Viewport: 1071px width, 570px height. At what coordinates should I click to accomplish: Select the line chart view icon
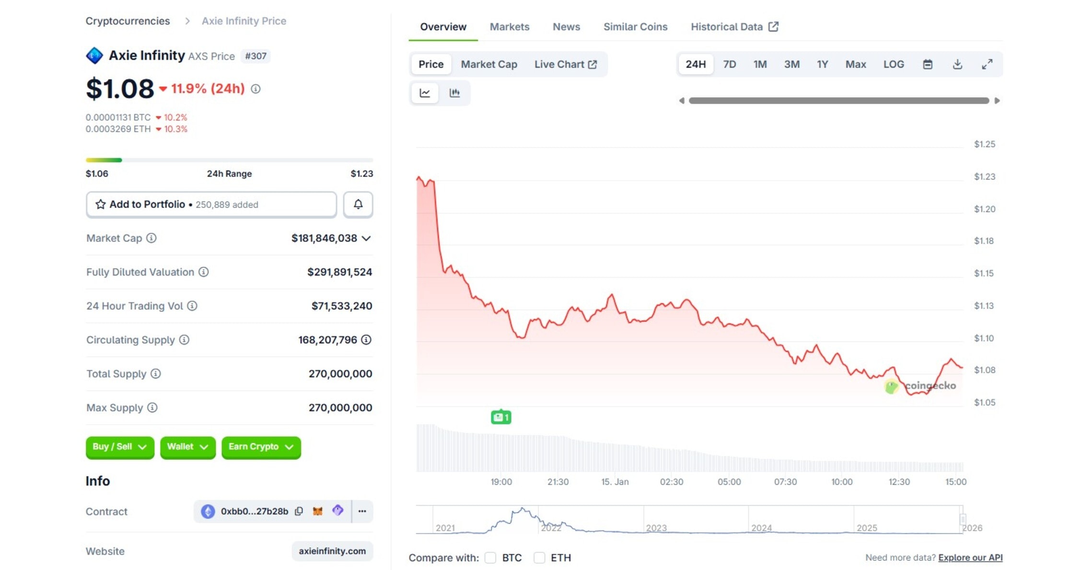pyautogui.click(x=425, y=93)
